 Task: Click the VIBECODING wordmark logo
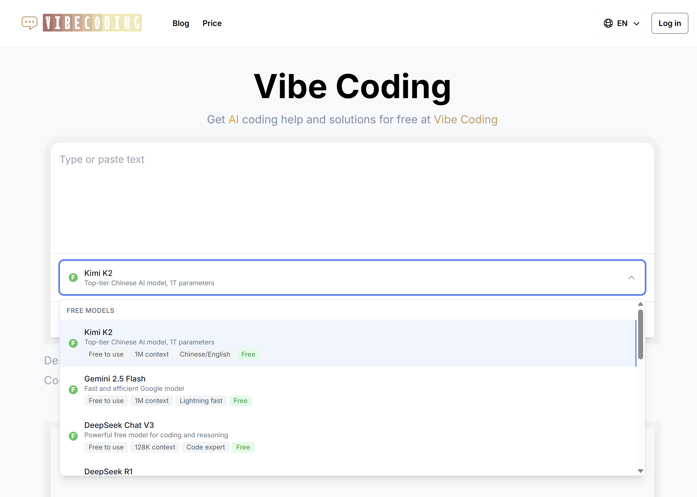click(x=92, y=23)
